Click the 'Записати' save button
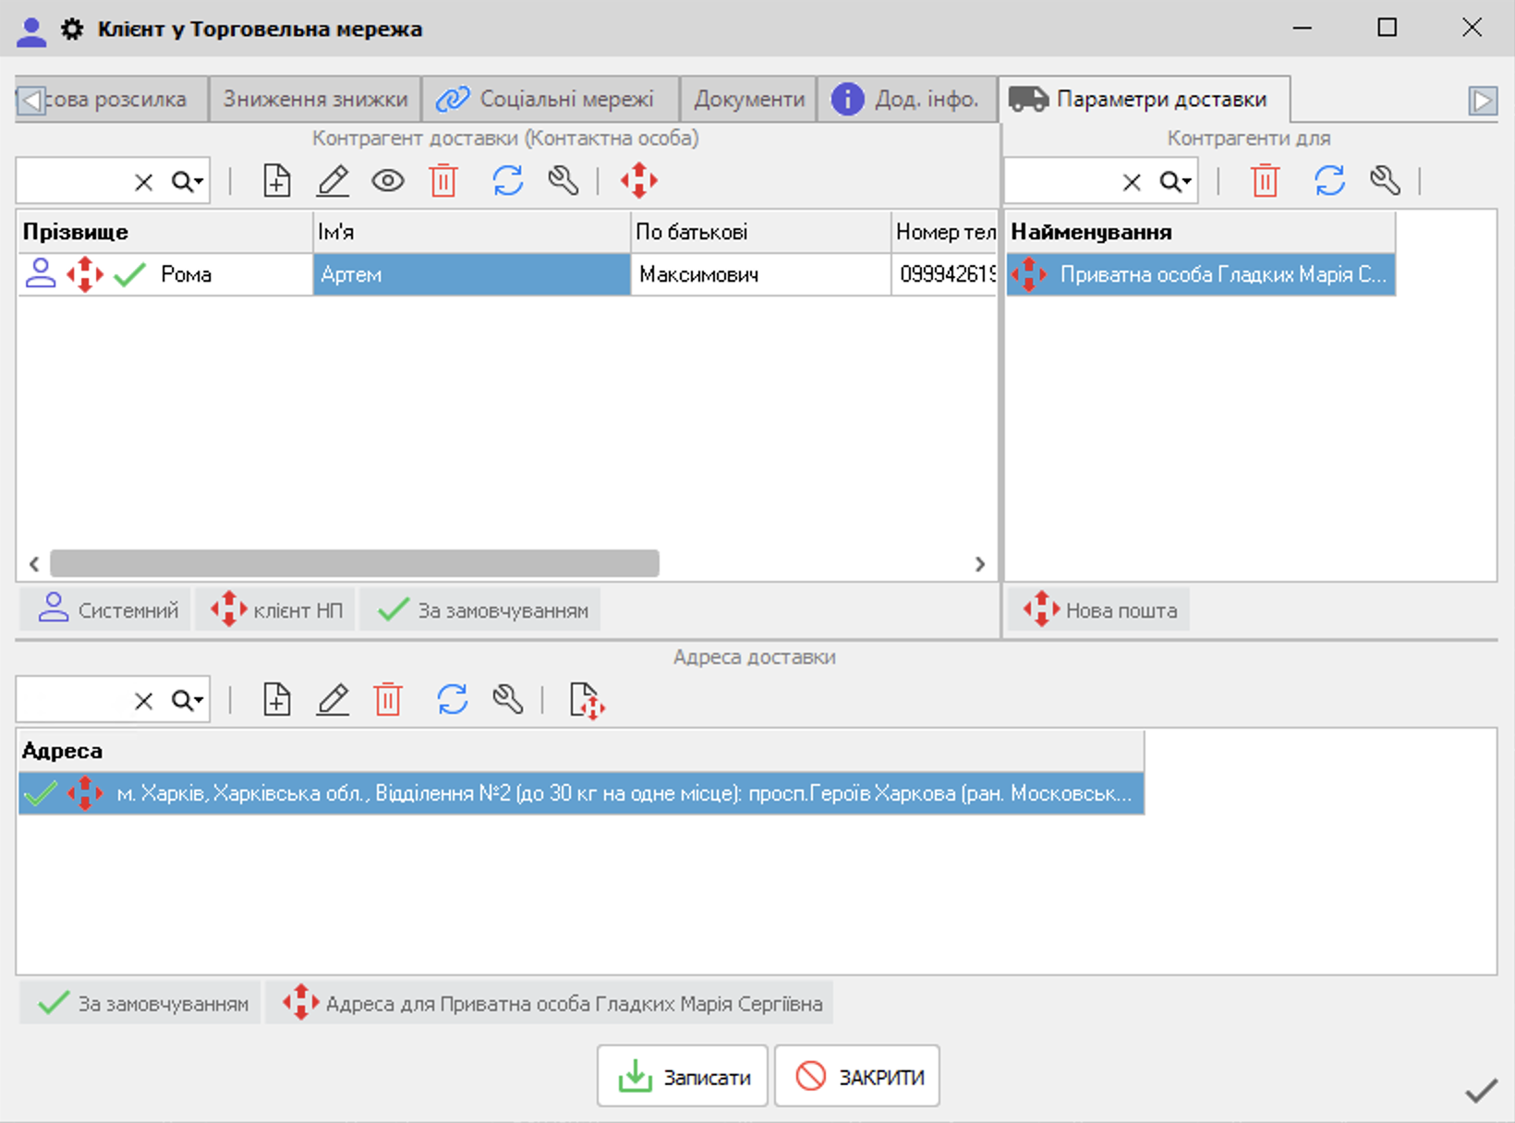This screenshot has height=1123, width=1515. tap(683, 1077)
